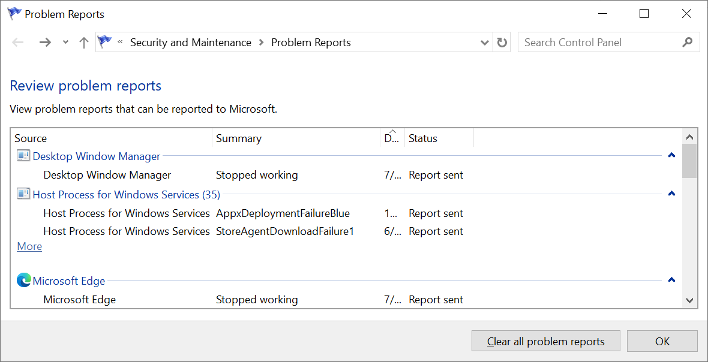Click the Back navigation arrow
Viewport: 708px width, 362px height.
(18, 43)
